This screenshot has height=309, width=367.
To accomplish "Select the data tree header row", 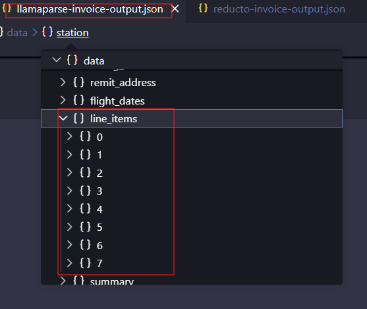I will [x=192, y=60].
